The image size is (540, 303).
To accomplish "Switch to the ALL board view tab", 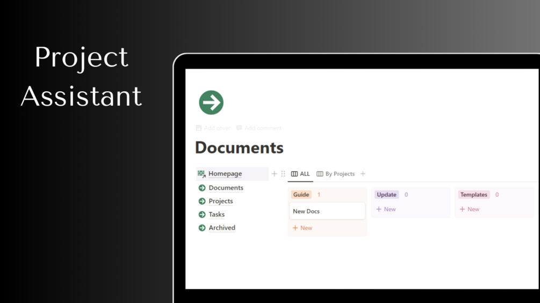I will [300, 174].
